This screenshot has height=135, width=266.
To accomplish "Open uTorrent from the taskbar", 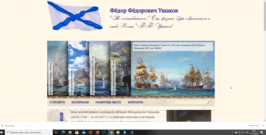I will pos(118,132).
